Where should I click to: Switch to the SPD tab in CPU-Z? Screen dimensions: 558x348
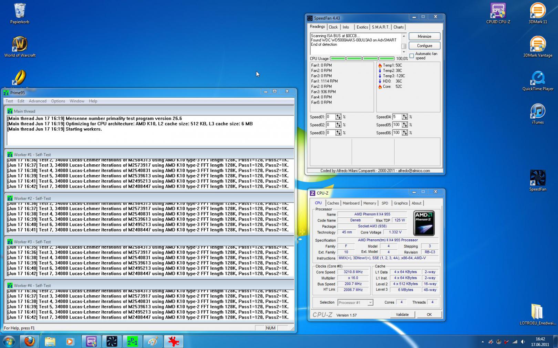(x=385, y=203)
